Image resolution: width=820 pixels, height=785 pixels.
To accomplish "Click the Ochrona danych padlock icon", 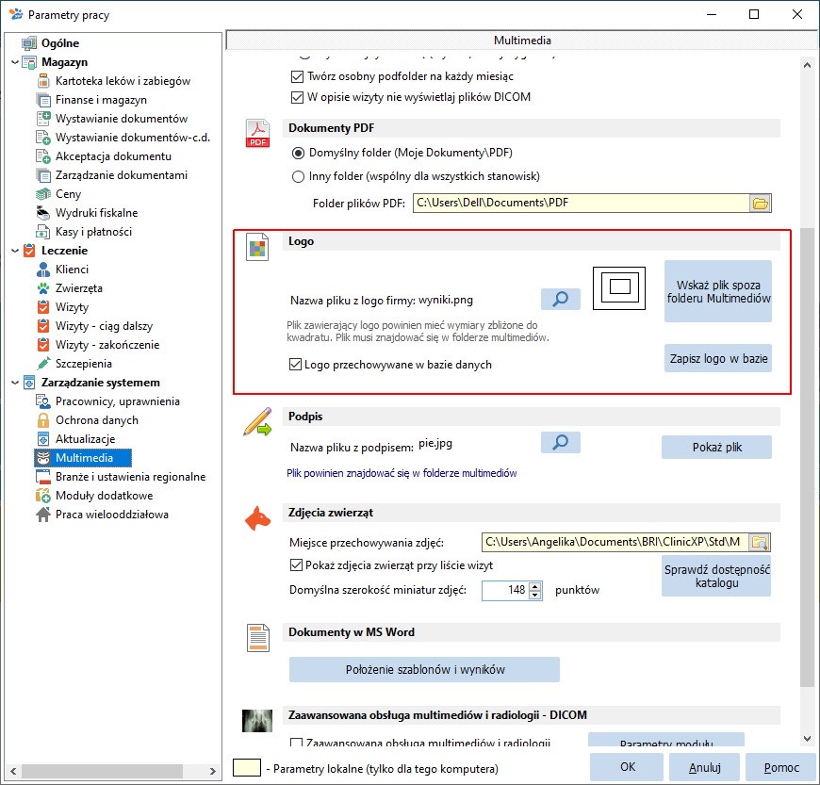I will click(x=43, y=420).
